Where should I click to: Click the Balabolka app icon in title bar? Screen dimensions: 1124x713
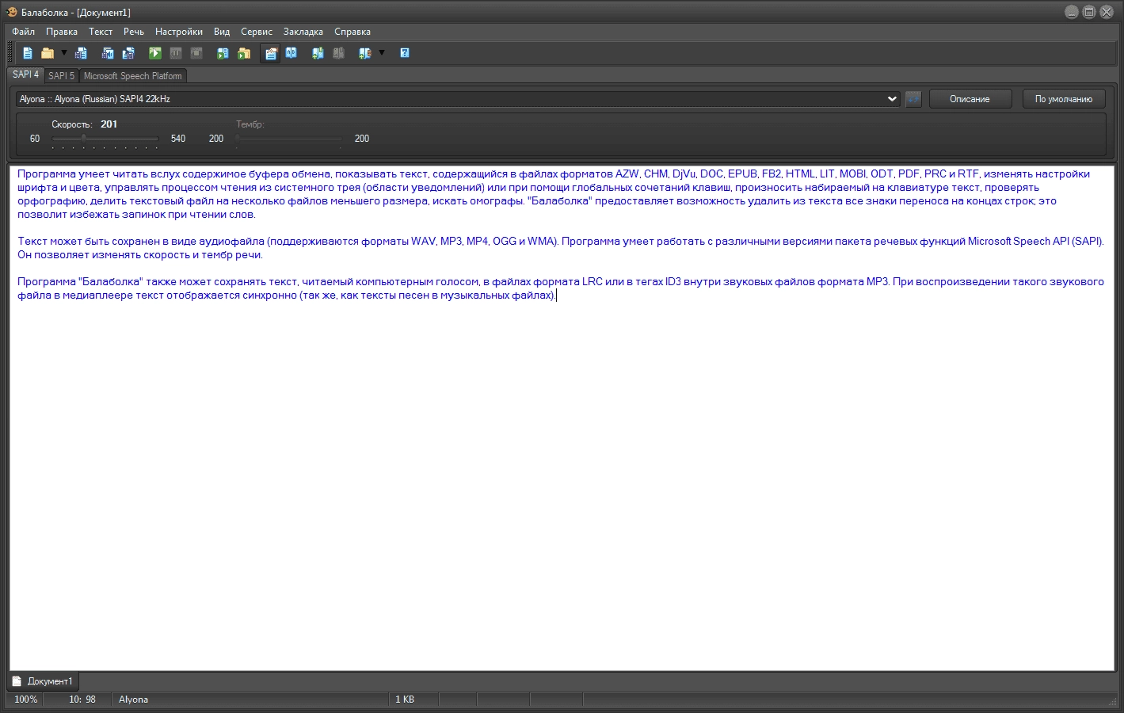[x=12, y=12]
